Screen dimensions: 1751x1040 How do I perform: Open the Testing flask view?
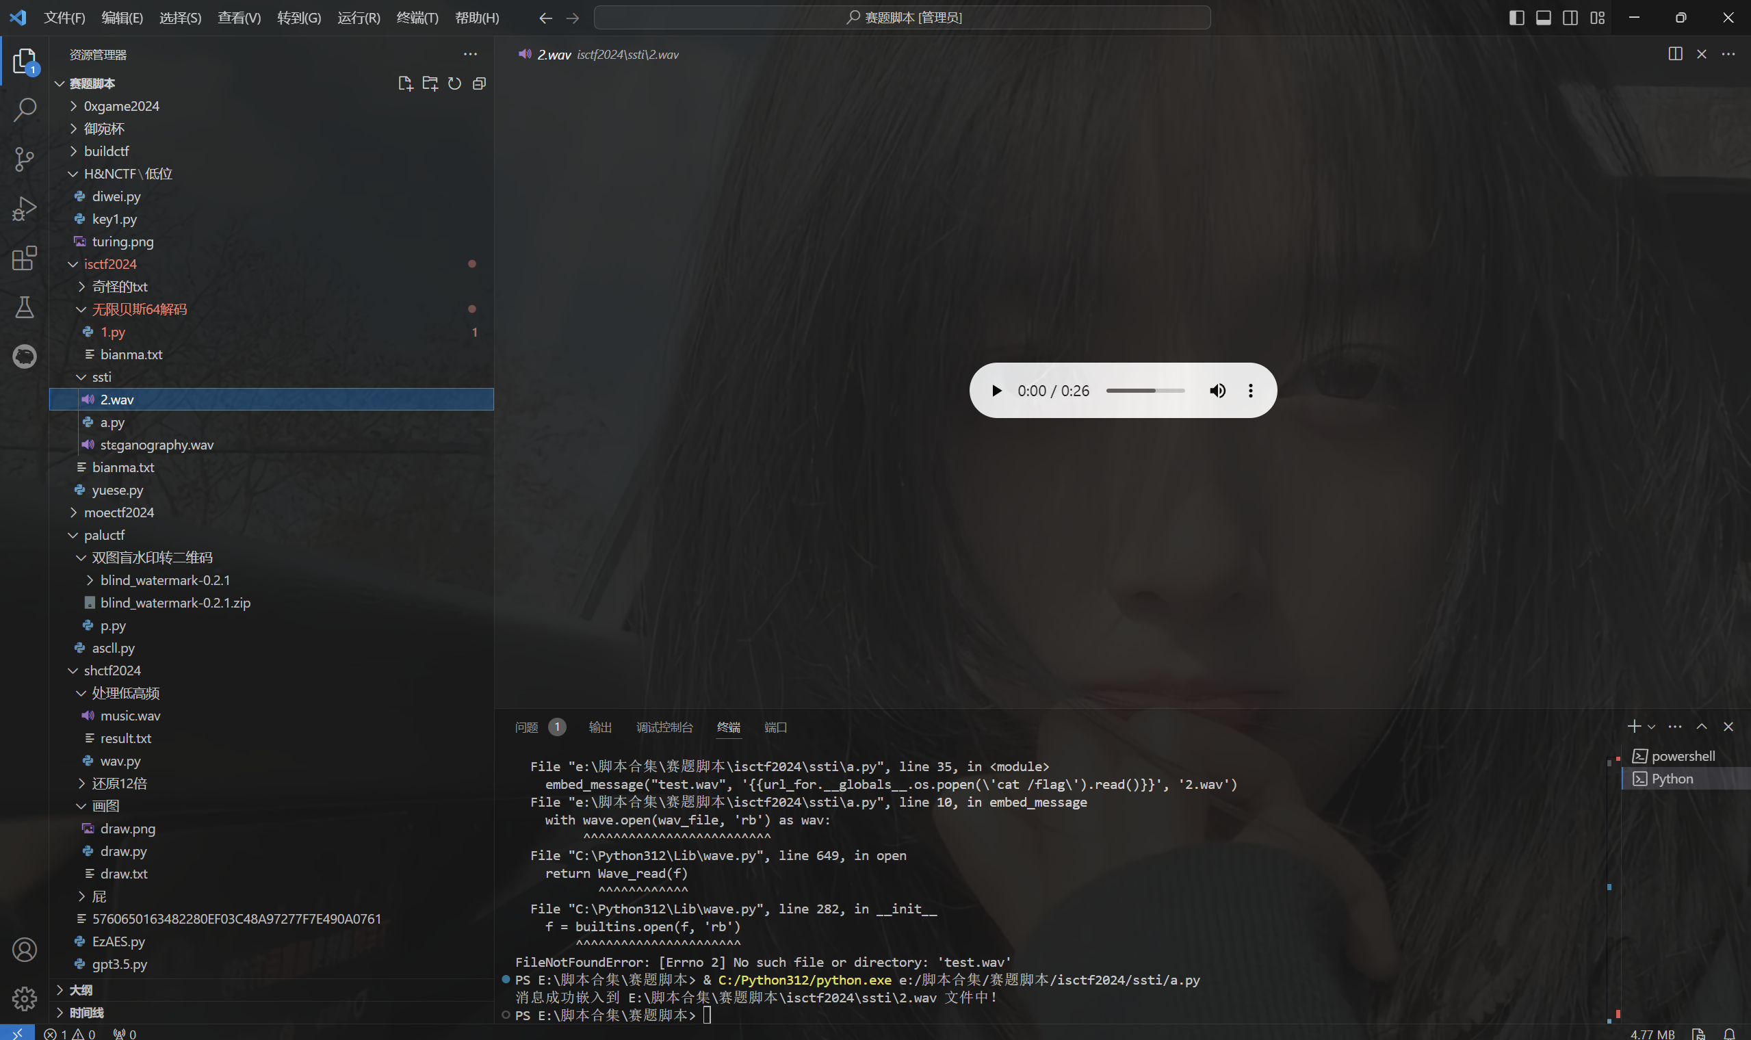coord(25,307)
